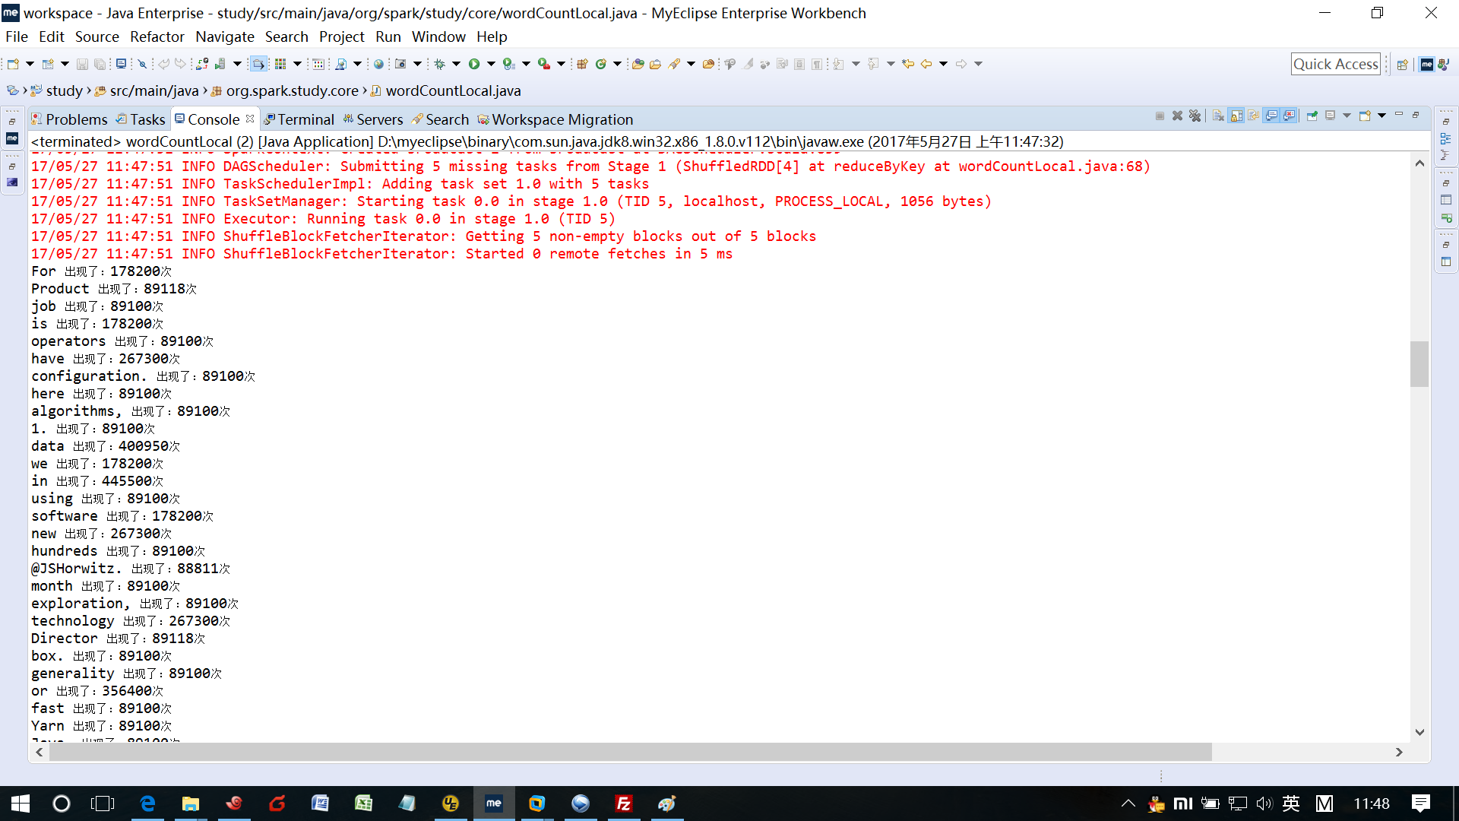Run the application with the green Run button

pyautogui.click(x=473, y=65)
